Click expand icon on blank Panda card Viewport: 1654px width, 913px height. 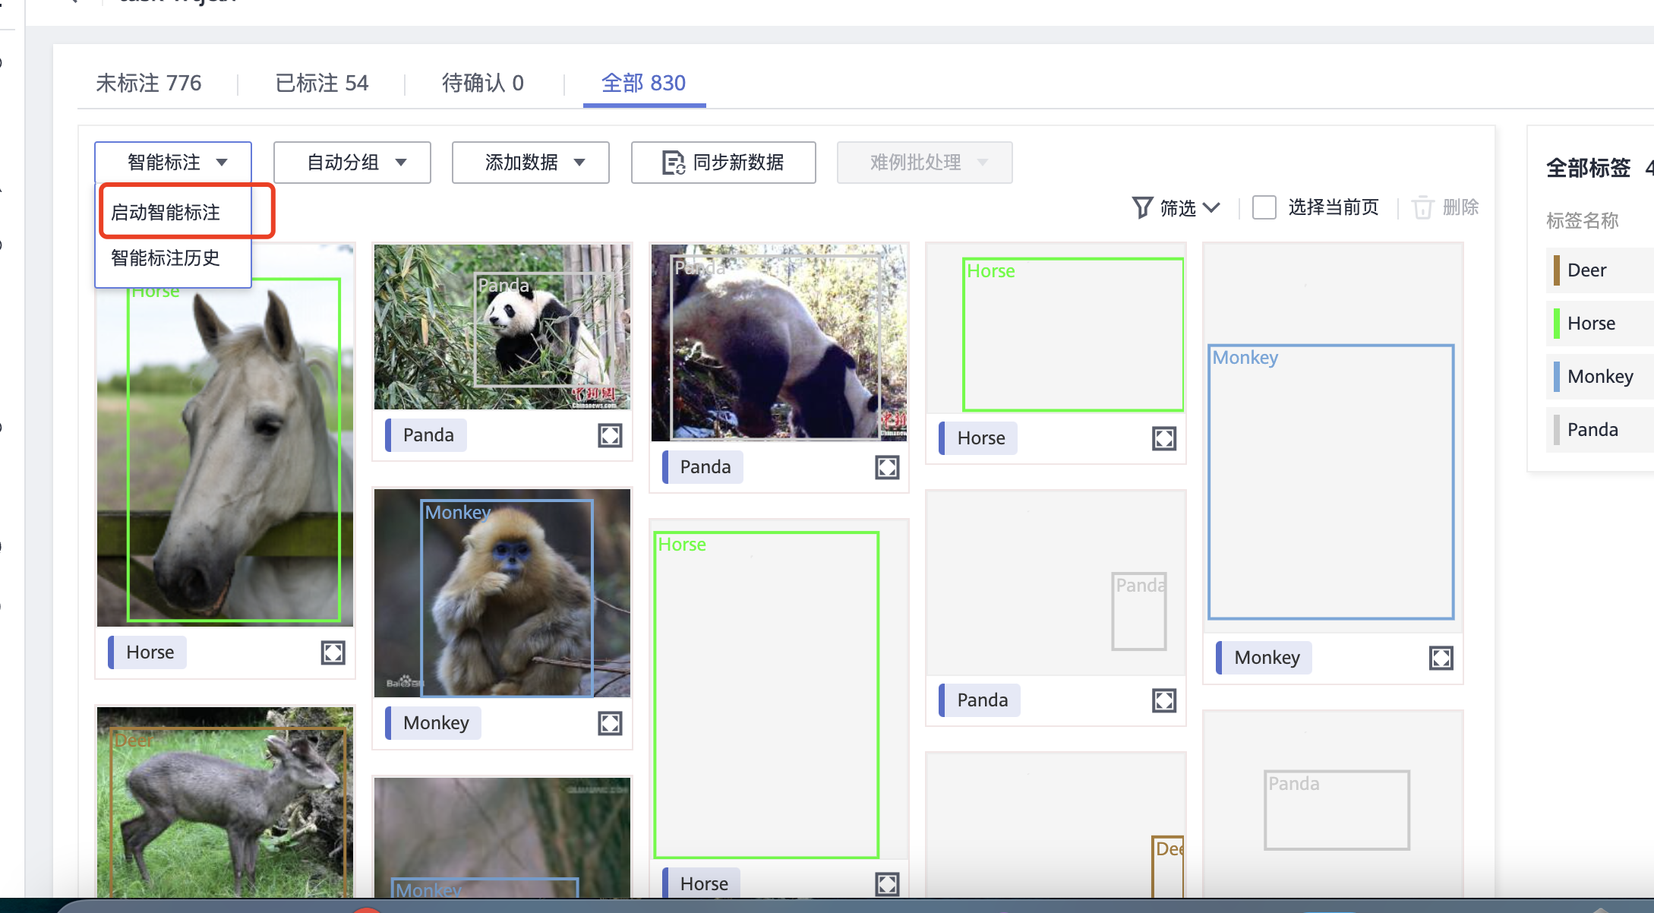click(x=1163, y=700)
